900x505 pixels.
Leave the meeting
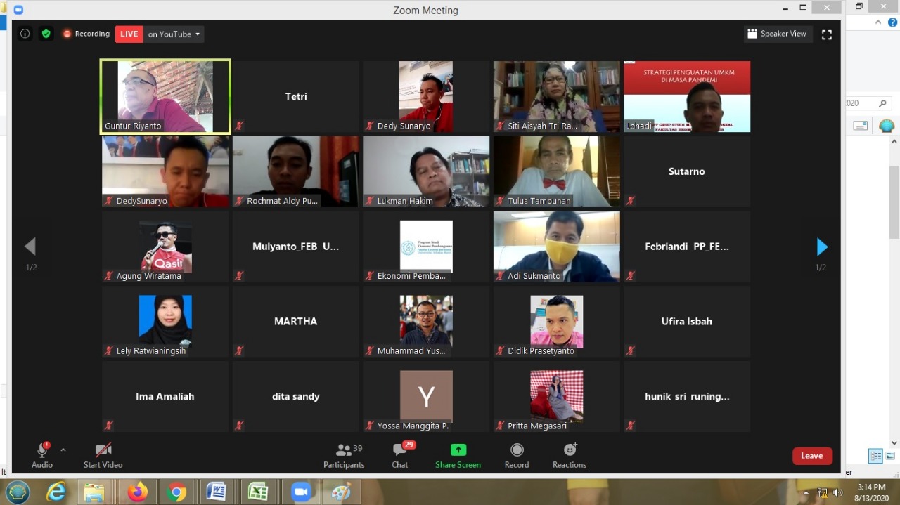[812, 456]
